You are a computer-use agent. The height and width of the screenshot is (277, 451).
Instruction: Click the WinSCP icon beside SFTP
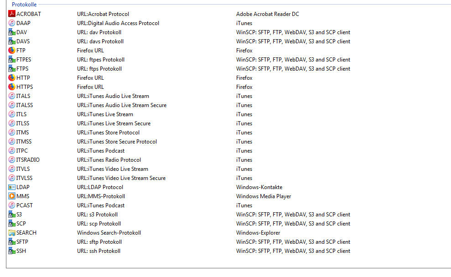[12, 241]
